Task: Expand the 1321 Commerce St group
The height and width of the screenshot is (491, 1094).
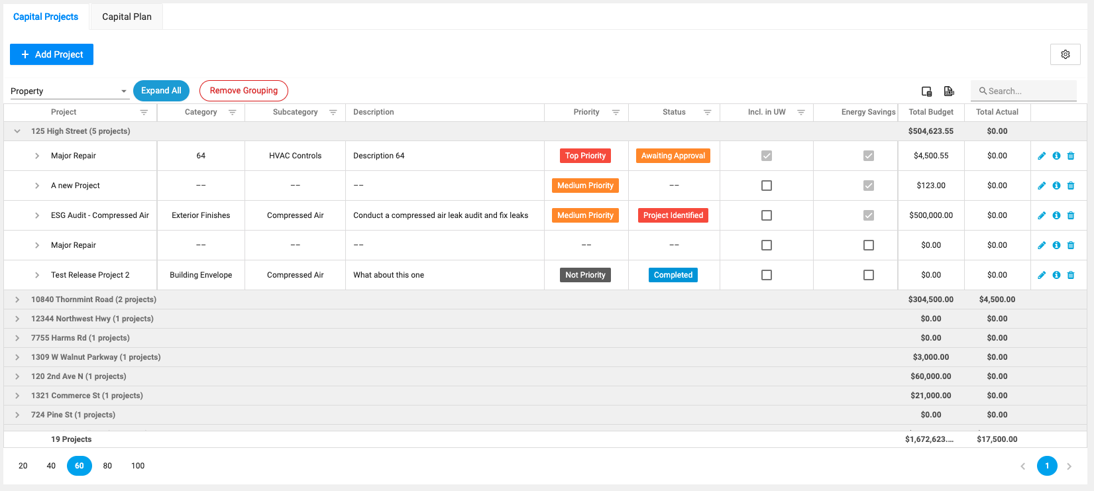Action: coord(17,396)
